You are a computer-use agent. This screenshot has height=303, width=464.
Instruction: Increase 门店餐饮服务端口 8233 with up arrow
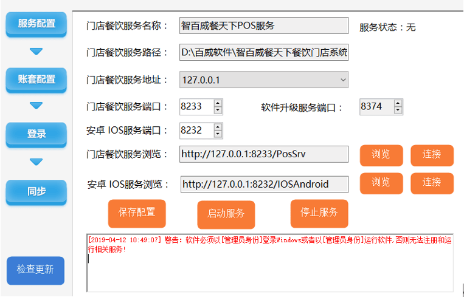tap(218, 103)
